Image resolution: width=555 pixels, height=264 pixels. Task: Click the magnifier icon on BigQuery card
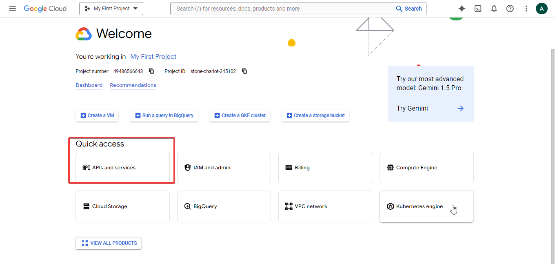(x=188, y=206)
